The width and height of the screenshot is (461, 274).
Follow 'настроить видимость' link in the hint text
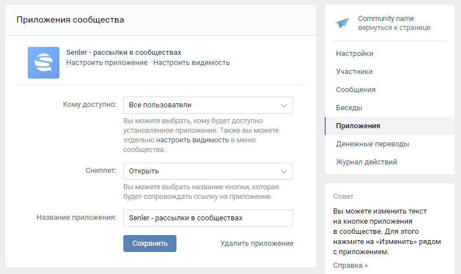tap(192, 140)
